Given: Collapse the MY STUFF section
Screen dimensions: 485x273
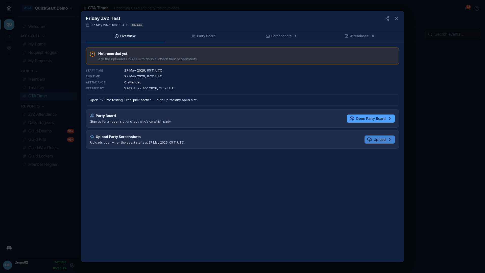Looking at the screenshot, I should (33, 36).
